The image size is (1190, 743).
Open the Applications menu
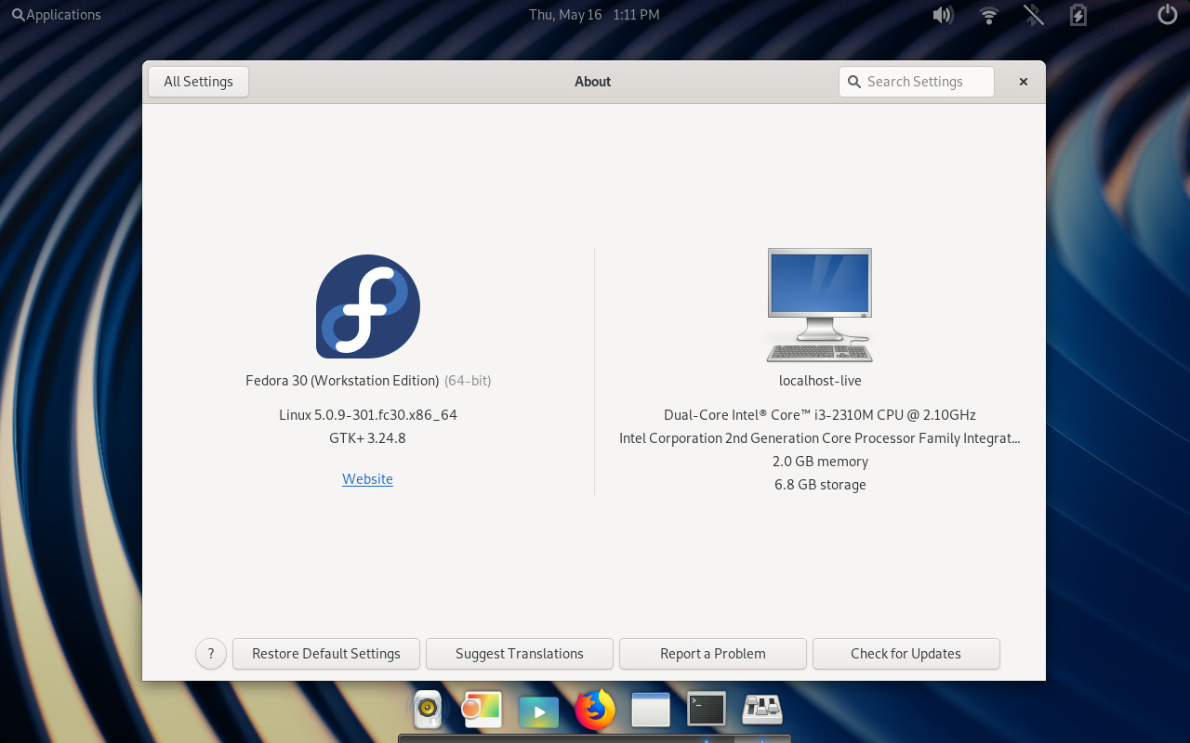coord(56,14)
